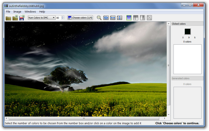Screen dimensions: 209x131
Task: Select the two-panel split view icon
Action: (136, 18)
